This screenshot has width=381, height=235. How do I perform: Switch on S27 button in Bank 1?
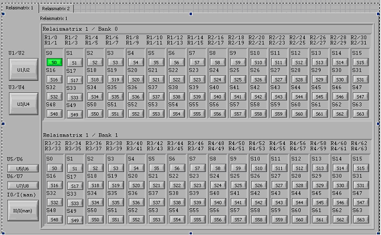(279, 185)
